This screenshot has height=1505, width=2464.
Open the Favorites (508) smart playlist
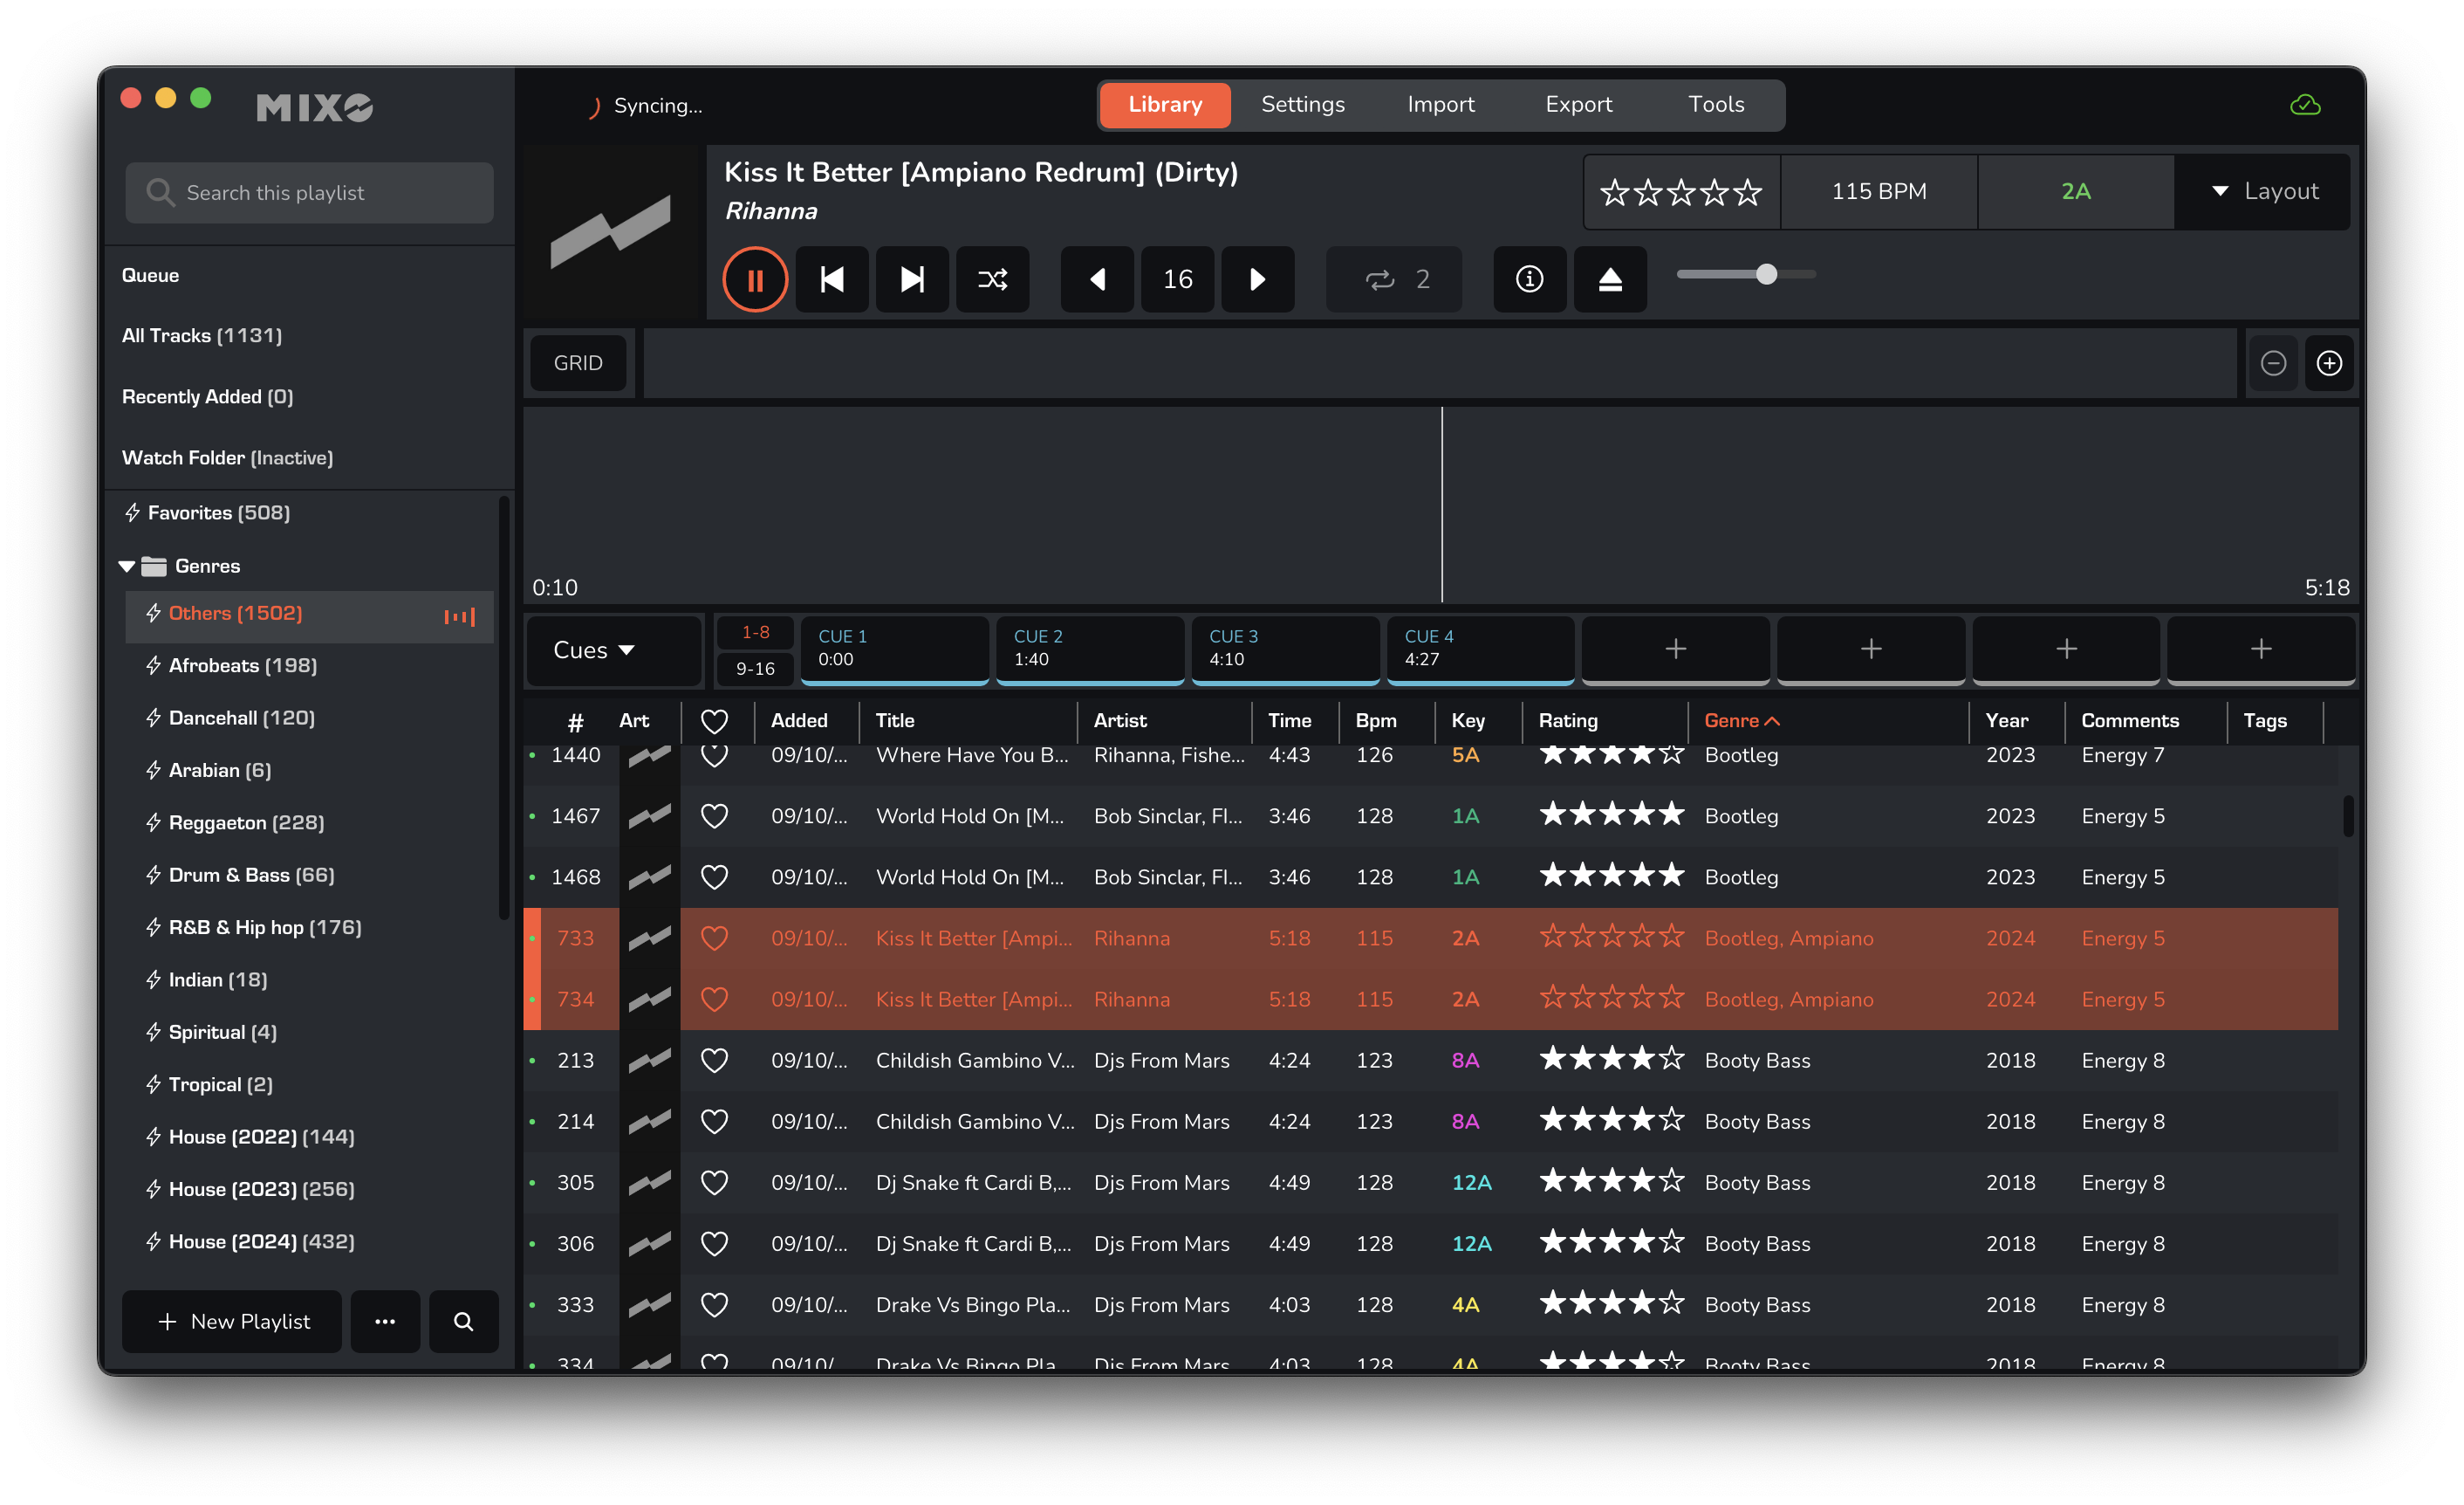click(x=219, y=512)
